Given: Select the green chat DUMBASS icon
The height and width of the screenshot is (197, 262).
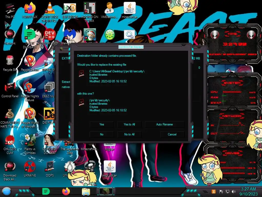Looking at the screenshot, I should [x=30, y=39].
